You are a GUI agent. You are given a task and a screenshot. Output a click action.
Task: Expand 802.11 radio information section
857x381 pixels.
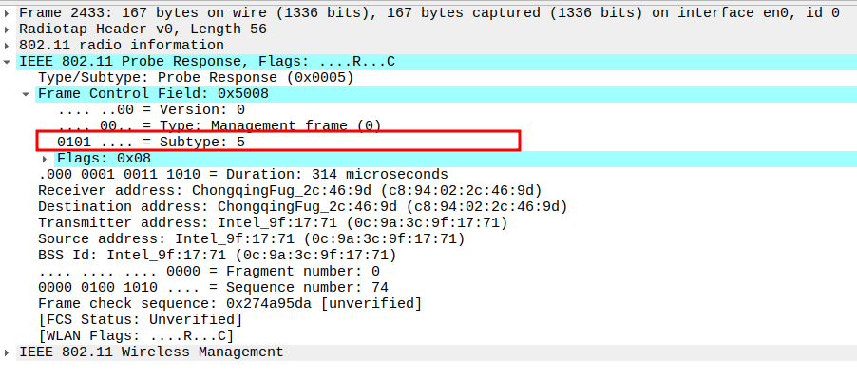pos(9,45)
